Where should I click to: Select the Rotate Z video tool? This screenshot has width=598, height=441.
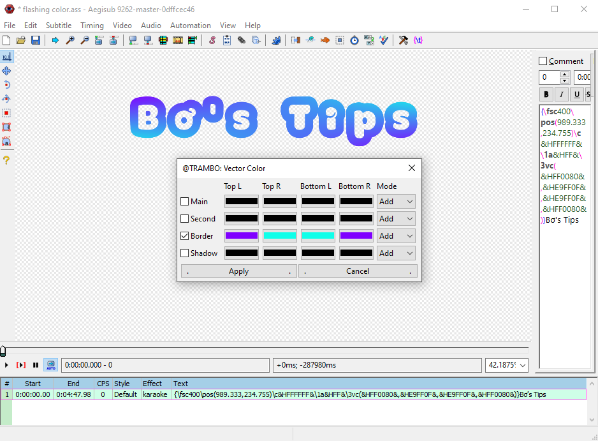6,85
